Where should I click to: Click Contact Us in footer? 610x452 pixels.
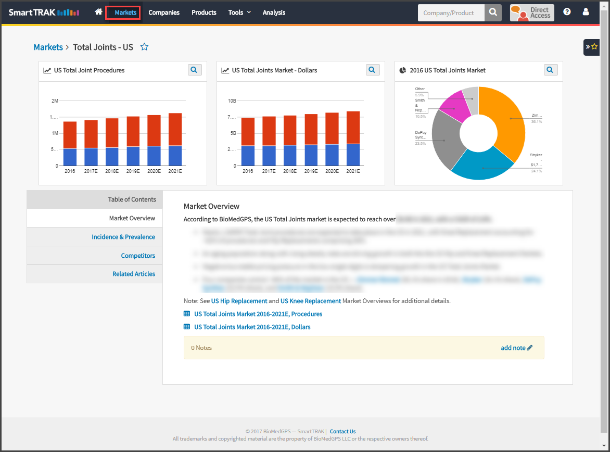(343, 431)
